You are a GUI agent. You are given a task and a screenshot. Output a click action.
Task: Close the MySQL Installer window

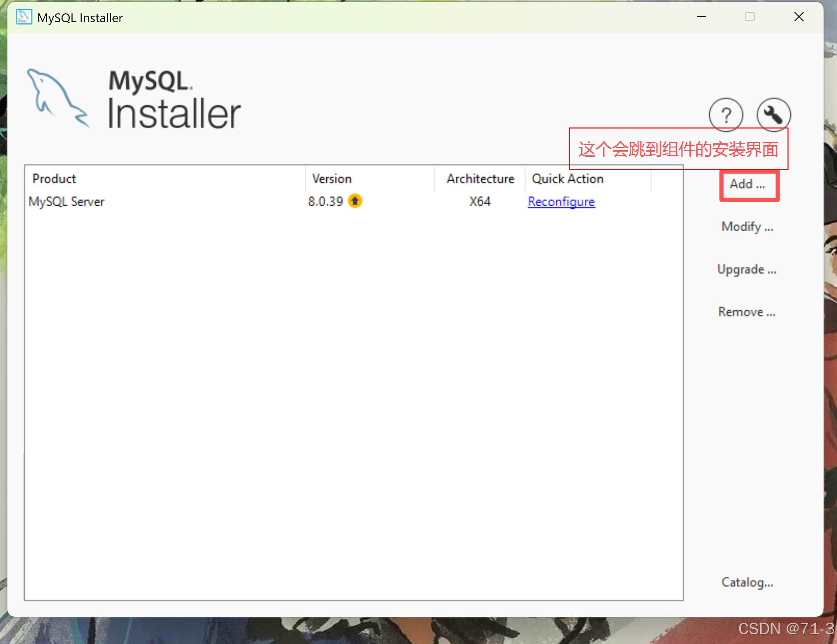tap(799, 17)
